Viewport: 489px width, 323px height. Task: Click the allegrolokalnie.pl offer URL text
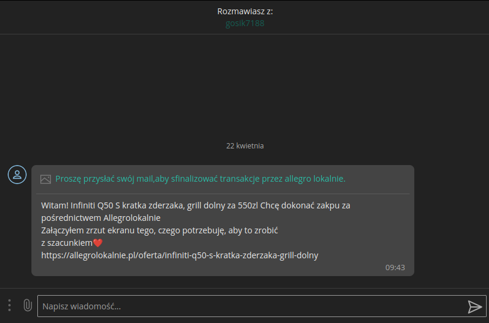click(x=180, y=255)
